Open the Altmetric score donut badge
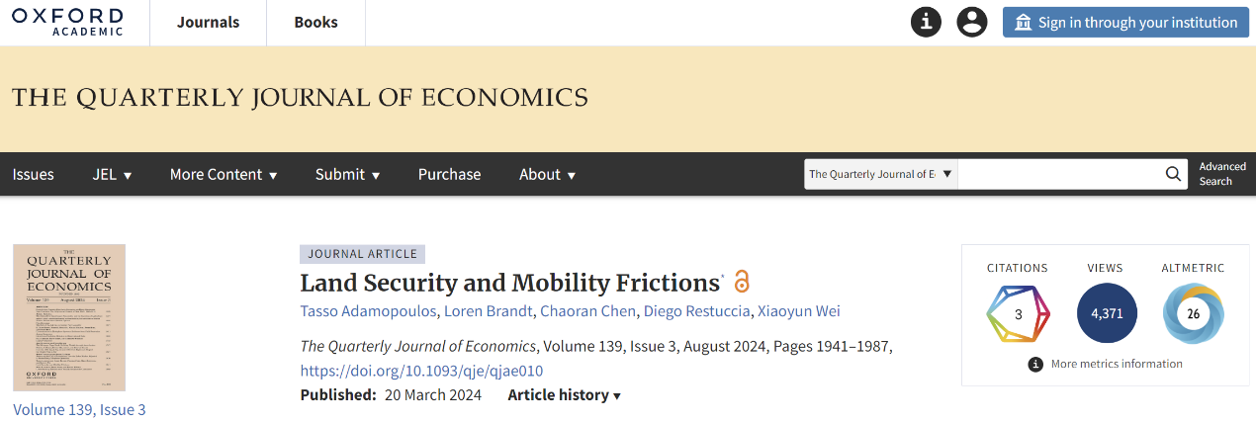This screenshot has height=422, width=1256. pos(1193,313)
